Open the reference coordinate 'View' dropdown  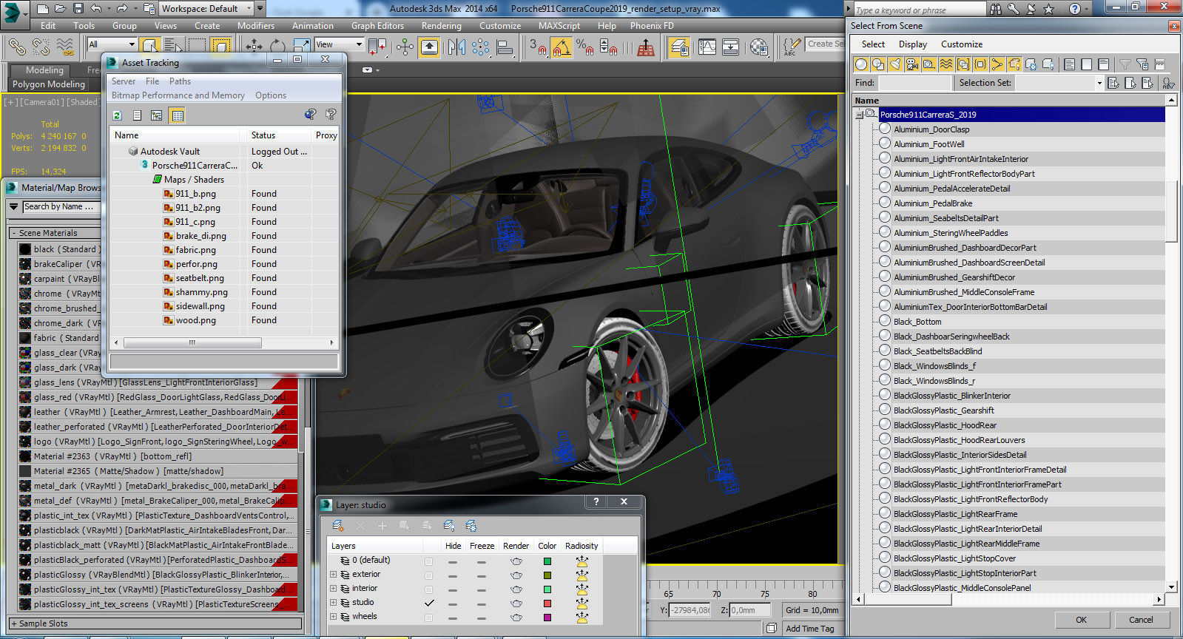tap(339, 45)
